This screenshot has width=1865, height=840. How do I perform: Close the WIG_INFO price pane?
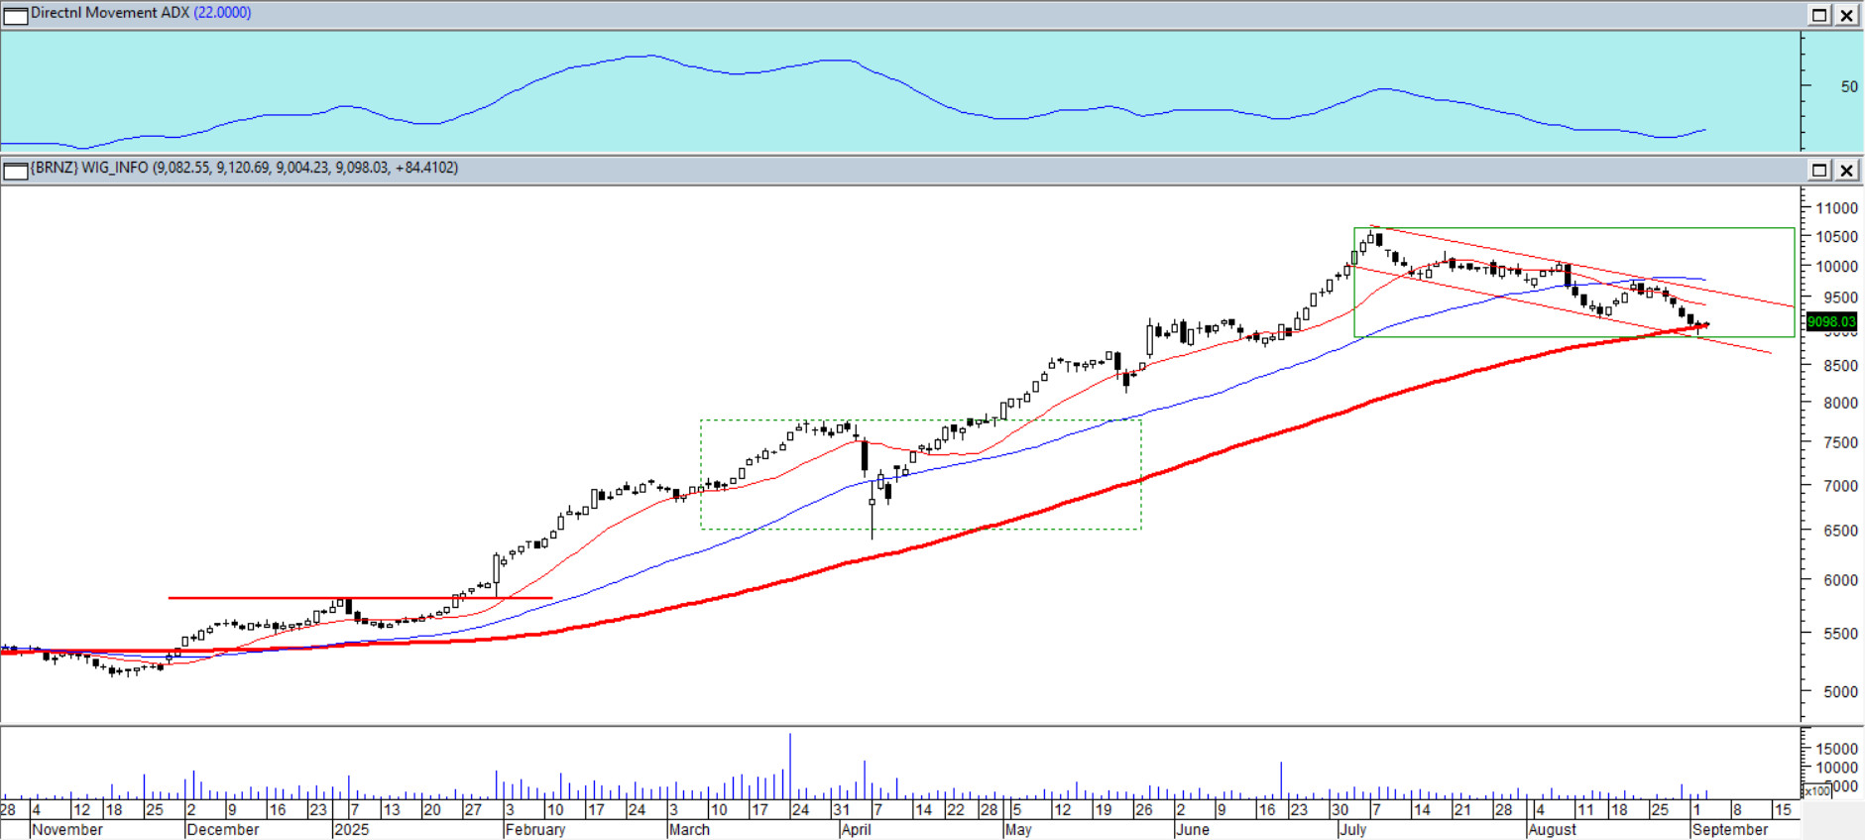point(1847,170)
